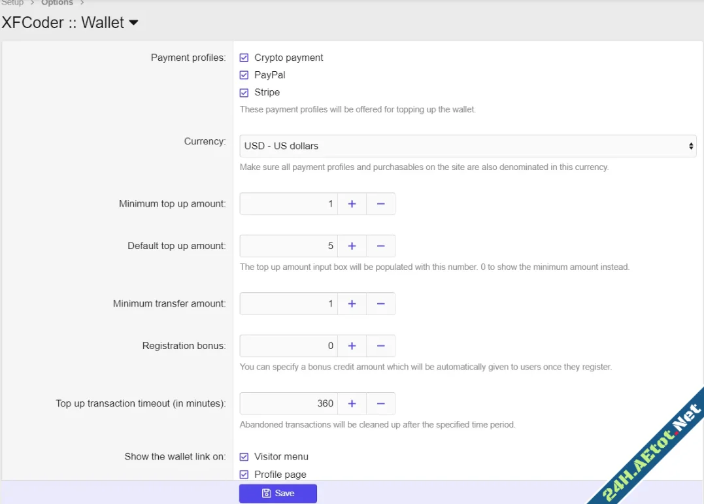Go to Options in the breadcrumb

coord(57,3)
